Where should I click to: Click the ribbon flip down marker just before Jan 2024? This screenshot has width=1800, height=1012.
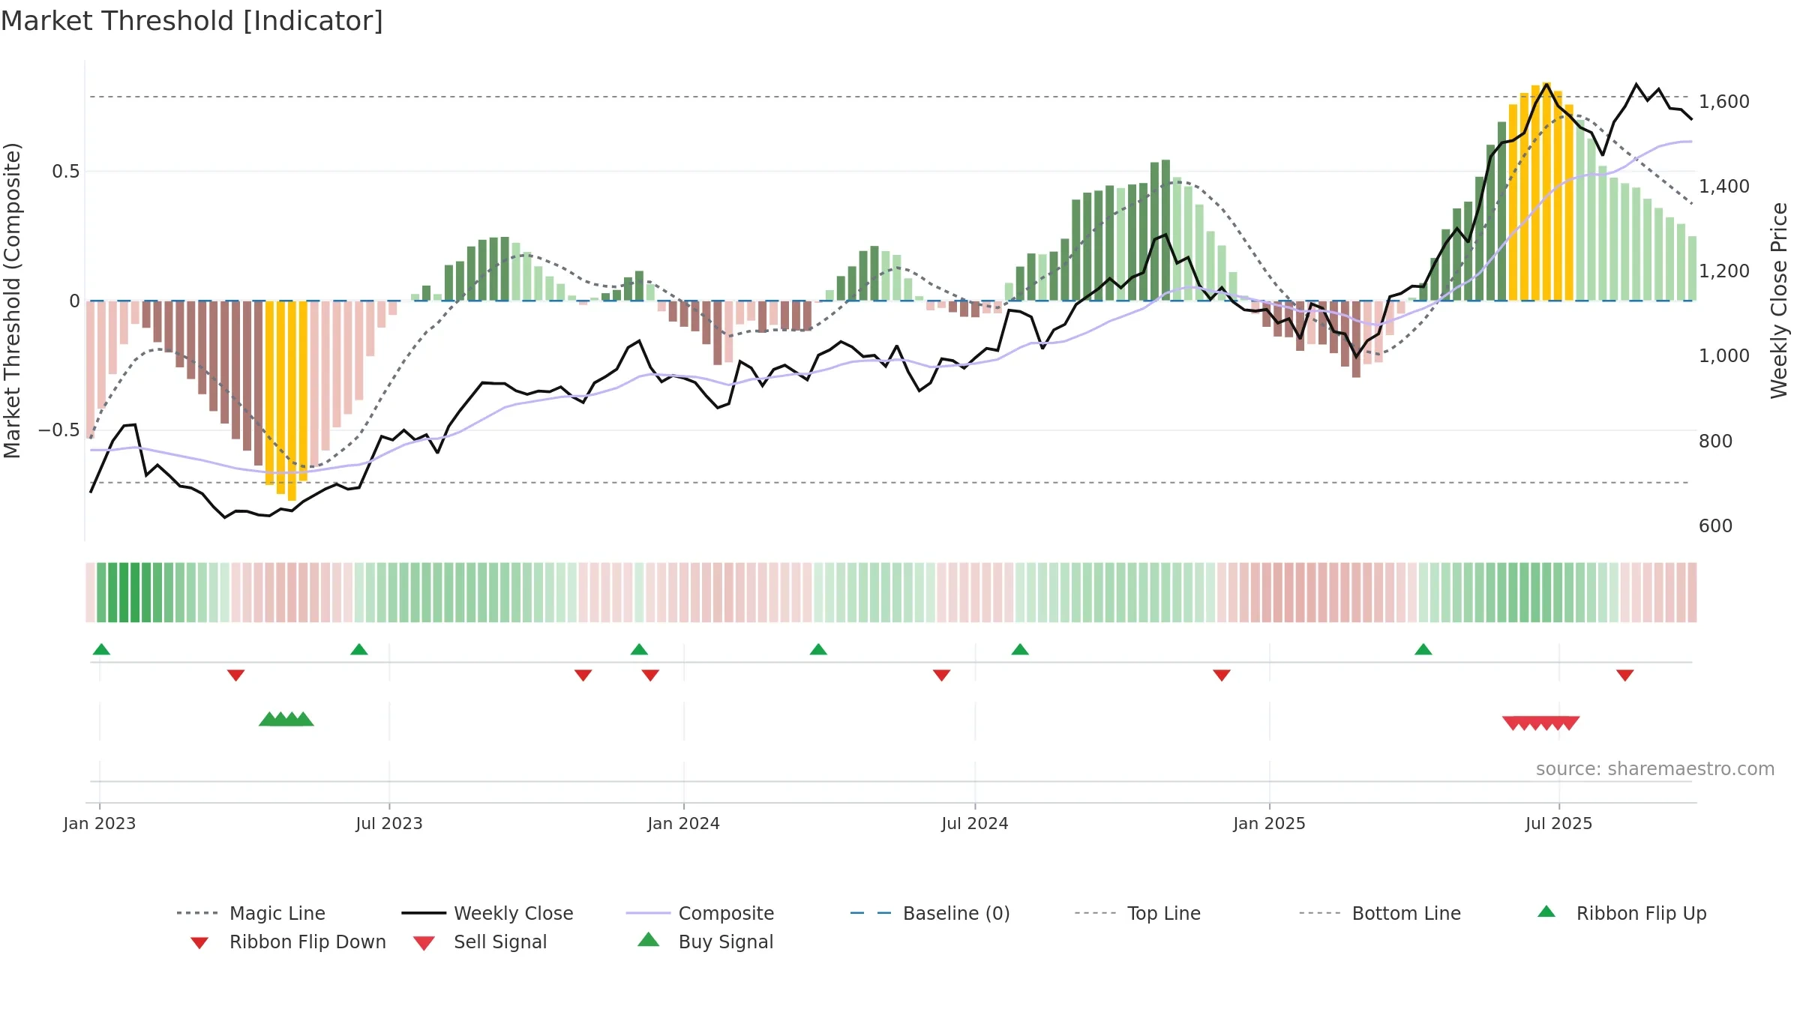point(650,675)
